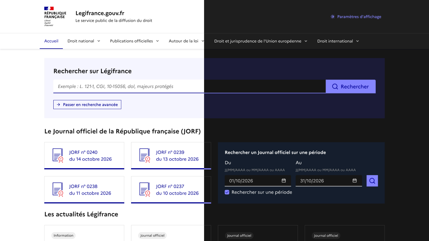Viewport: 429px width, 241px height.
Task: Expand the Droit national menu
Action: [x=84, y=41]
